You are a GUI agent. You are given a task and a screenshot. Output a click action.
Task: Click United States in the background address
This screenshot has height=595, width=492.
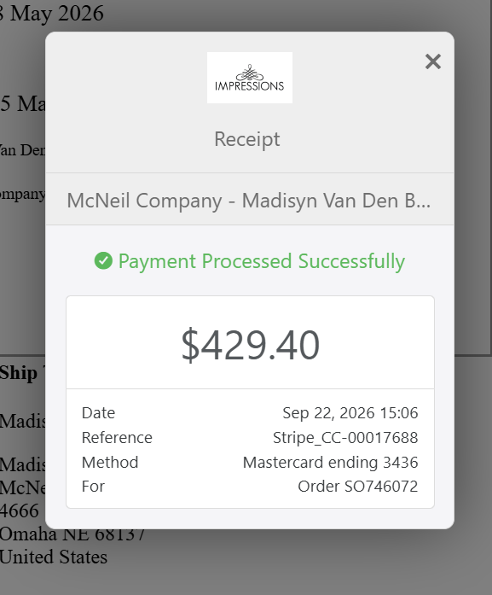click(x=54, y=557)
